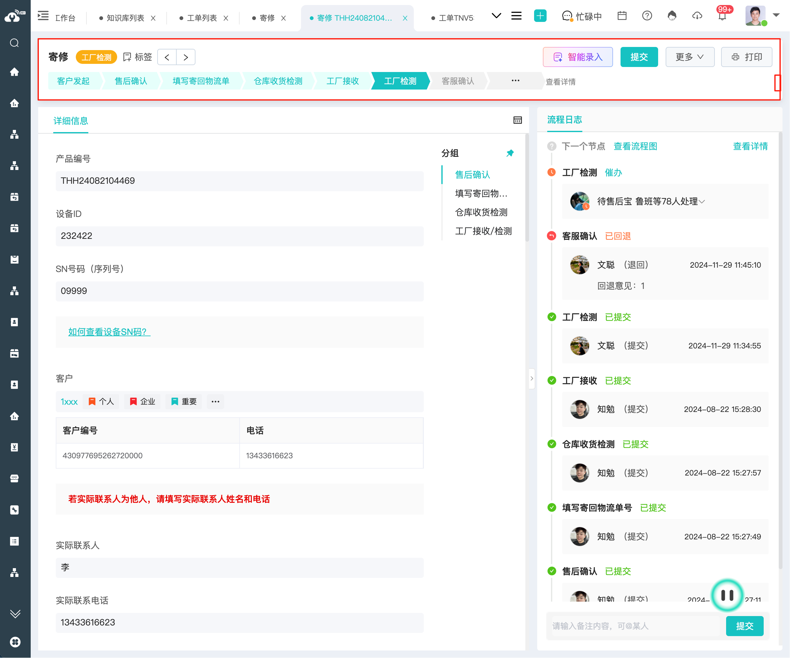Click the green plus add icon
Viewport: 790px width, 658px height.
pos(540,16)
